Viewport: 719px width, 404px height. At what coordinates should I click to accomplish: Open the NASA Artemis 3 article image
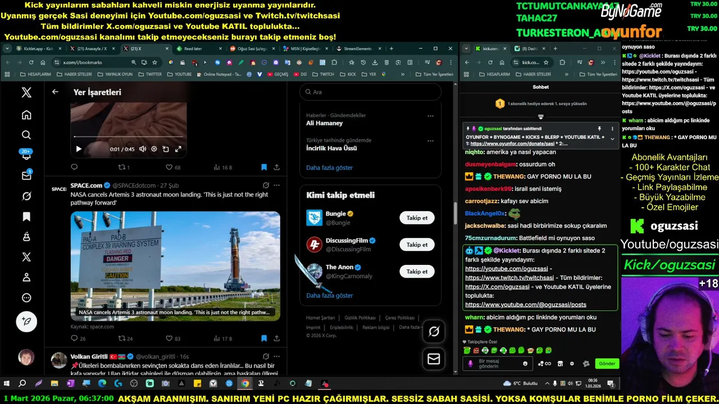(x=175, y=266)
